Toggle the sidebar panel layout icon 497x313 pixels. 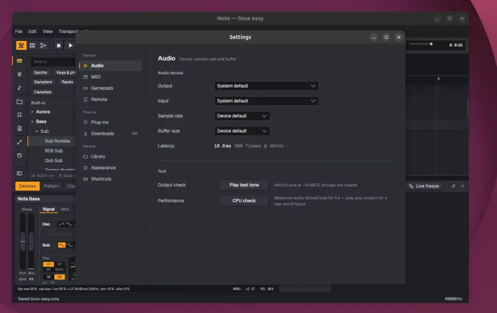click(x=19, y=173)
